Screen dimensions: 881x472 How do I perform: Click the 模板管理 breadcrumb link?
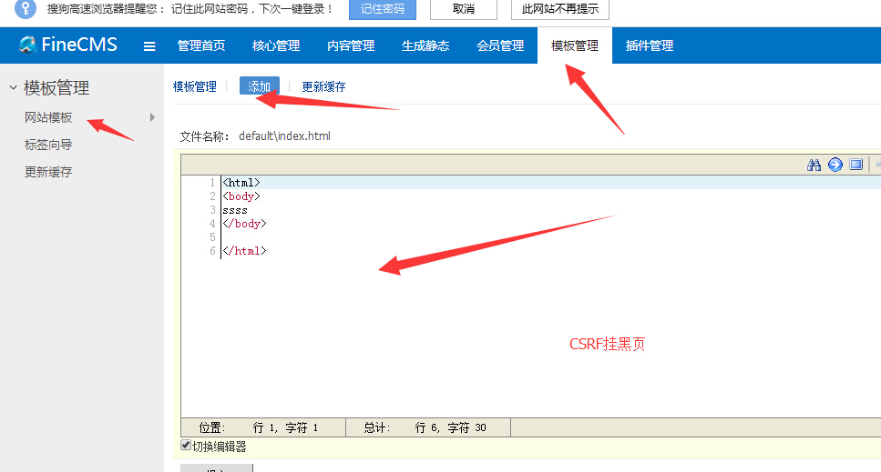(x=195, y=86)
